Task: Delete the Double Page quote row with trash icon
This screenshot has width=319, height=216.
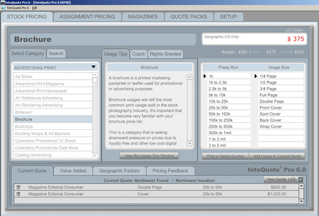Action: (x=18, y=187)
